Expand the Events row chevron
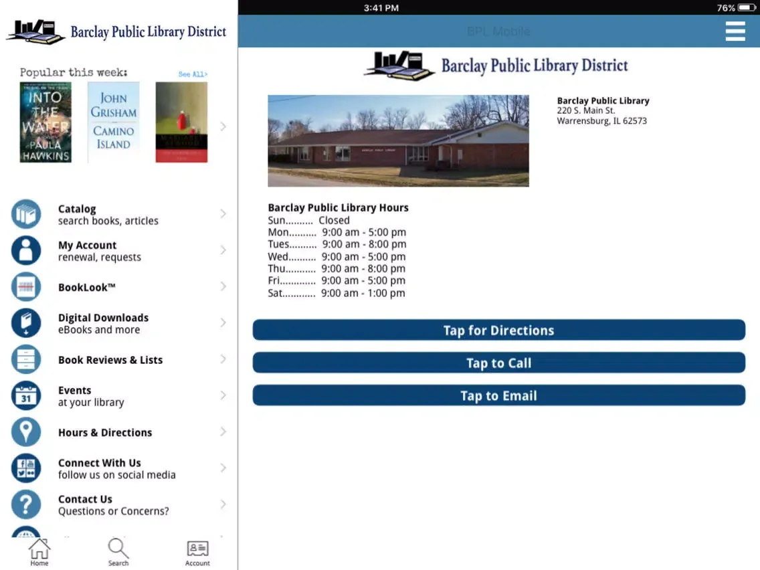Image resolution: width=760 pixels, height=570 pixels. point(223,395)
